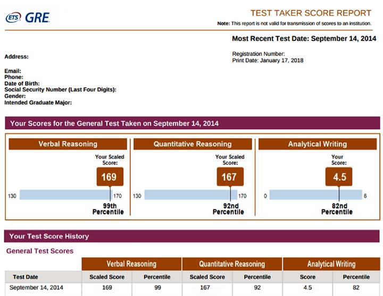Click Your Scaled Score label in Quantitative panel
This screenshot has height=296, width=383.
point(230,160)
